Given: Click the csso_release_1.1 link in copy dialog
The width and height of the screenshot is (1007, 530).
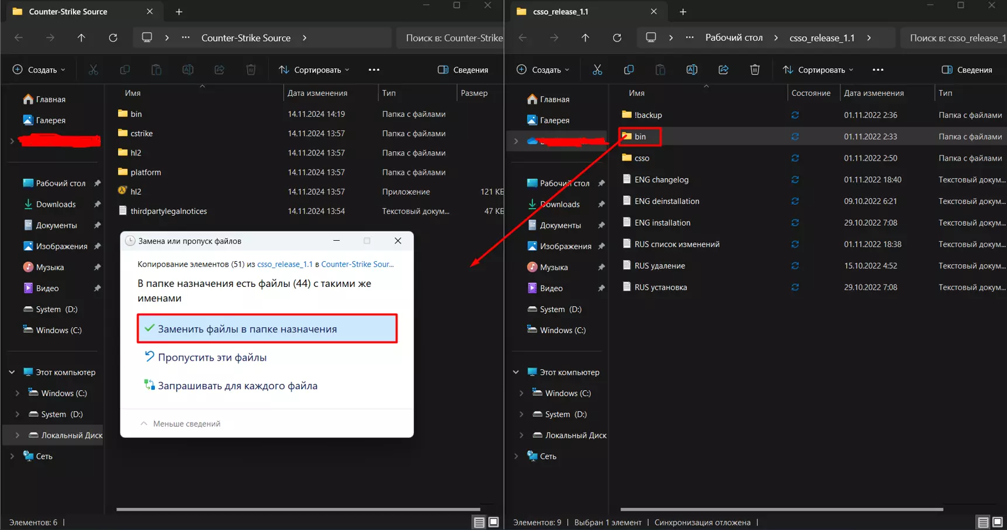Looking at the screenshot, I should pos(285,264).
